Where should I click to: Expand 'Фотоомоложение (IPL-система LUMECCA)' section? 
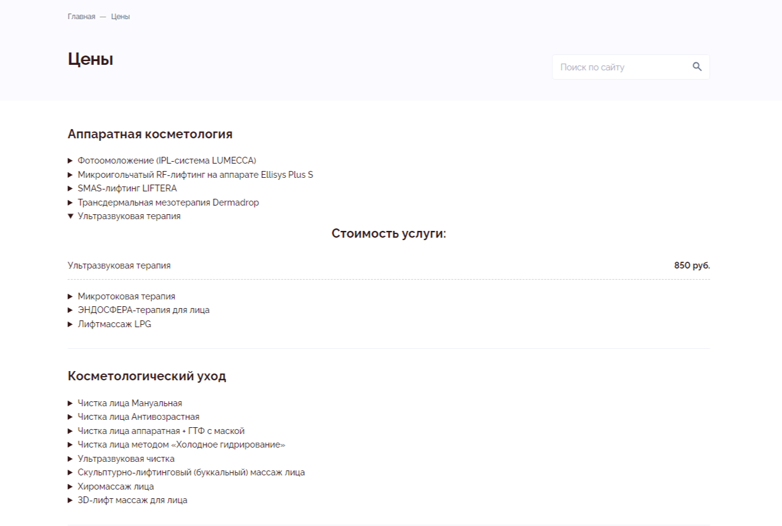pos(166,161)
